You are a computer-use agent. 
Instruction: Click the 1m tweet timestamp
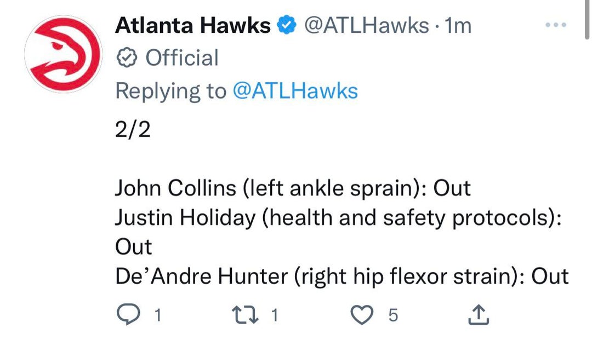(x=458, y=25)
